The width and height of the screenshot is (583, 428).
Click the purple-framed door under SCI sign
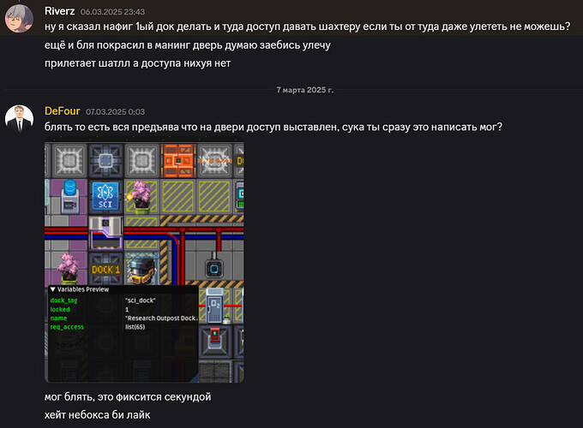pyautogui.click(x=105, y=233)
